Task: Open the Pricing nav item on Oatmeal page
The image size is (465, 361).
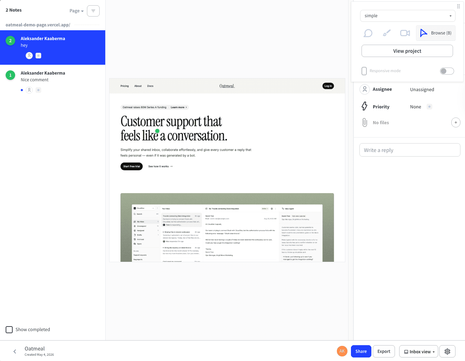Action: [x=125, y=86]
